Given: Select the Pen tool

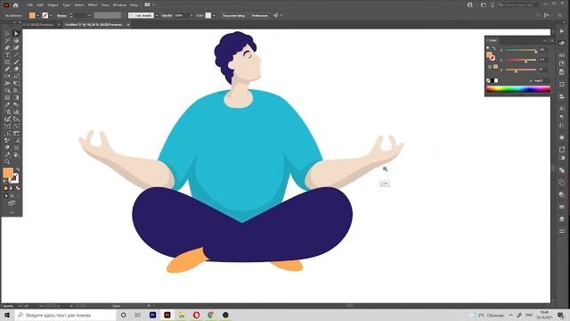Looking at the screenshot, I should coord(7,47).
